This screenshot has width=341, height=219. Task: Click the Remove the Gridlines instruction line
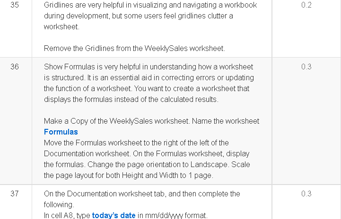[x=134, y=48]
